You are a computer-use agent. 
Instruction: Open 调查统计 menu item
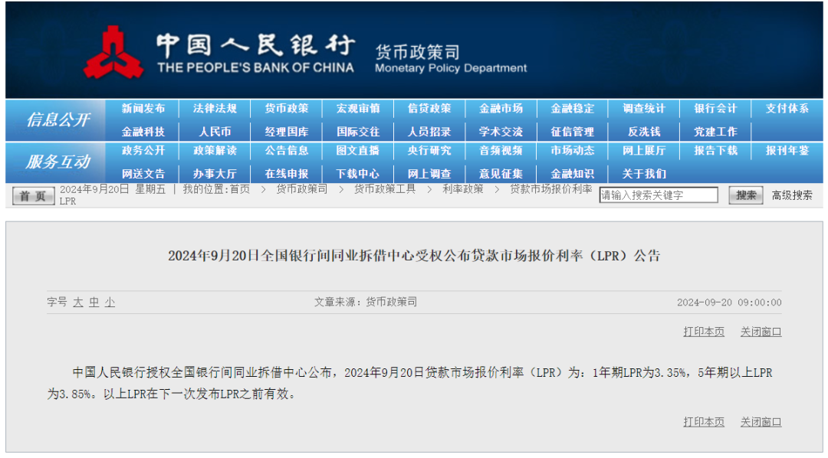click(x=644, y=109)
